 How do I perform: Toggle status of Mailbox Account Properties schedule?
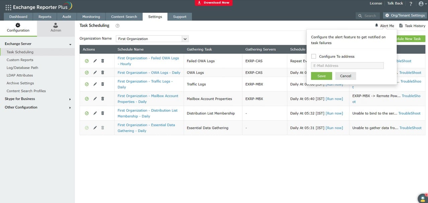(x=87, y=99)
